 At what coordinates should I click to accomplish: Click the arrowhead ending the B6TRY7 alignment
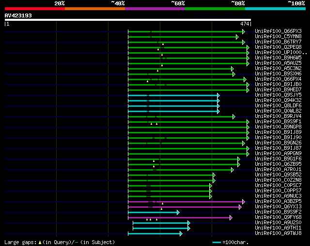(244, 42)
